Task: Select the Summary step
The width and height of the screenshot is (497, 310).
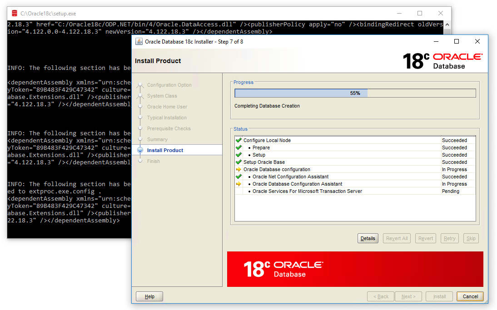Action: click(x=157, y=139)
